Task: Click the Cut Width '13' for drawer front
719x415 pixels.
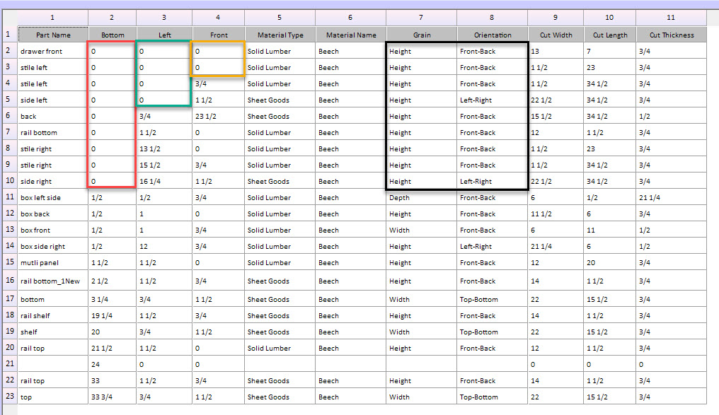Action: point(556,51)
